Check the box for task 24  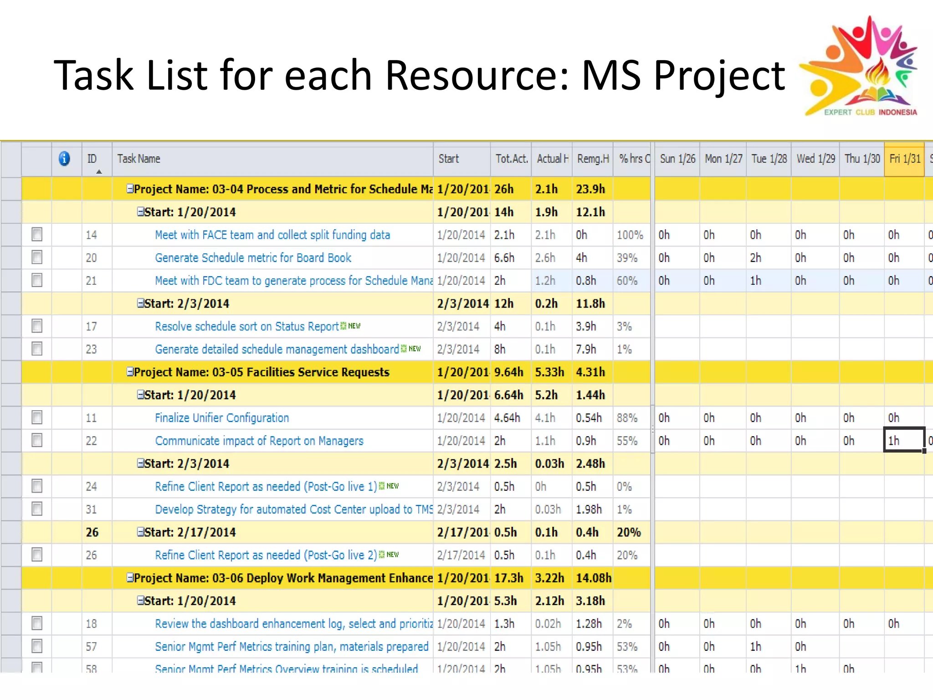pos(37,486)
